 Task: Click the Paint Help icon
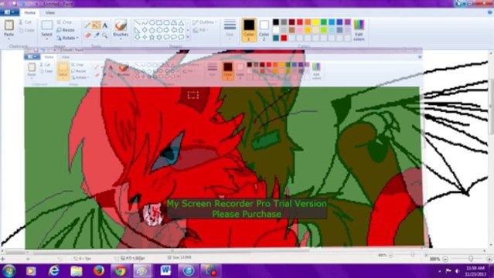pos(489,12)
